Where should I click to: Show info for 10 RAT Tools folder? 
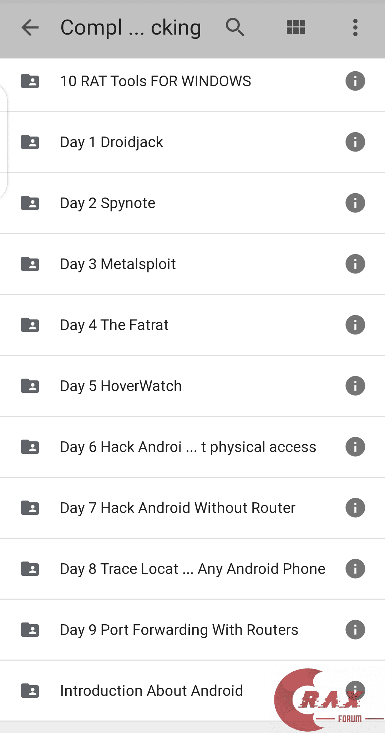point(355,81)
